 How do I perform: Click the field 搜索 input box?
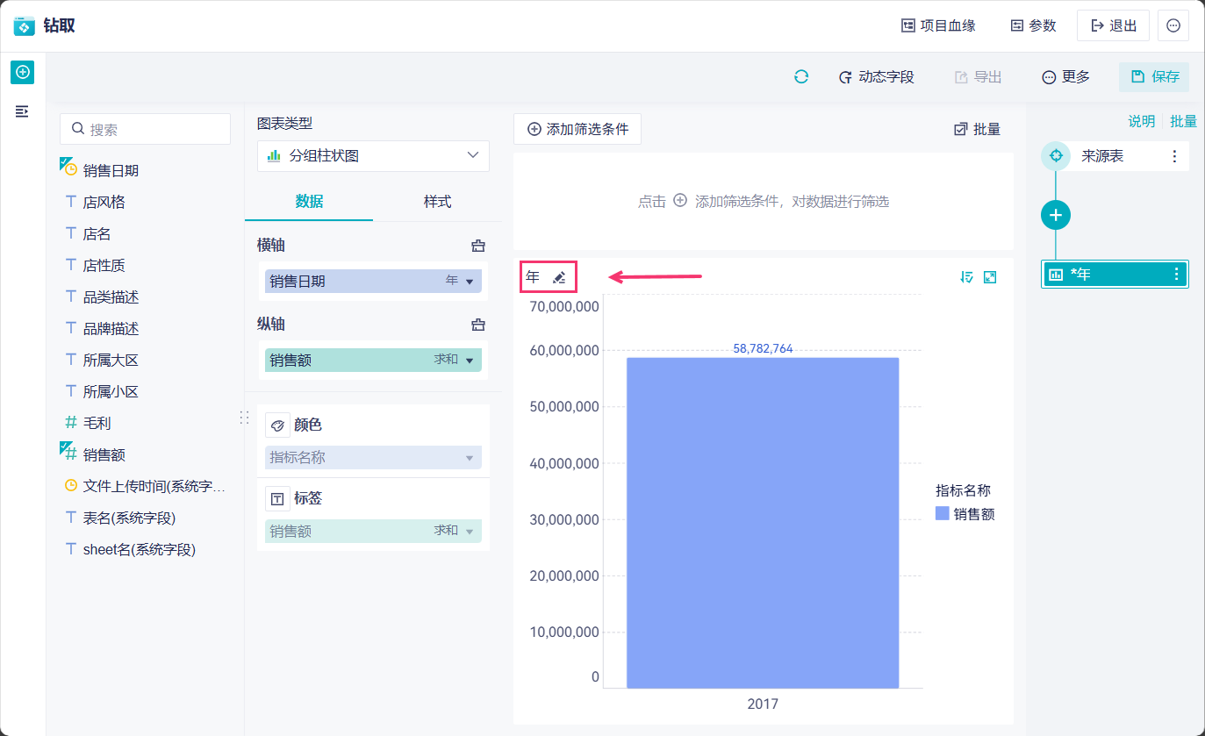click(145, 129)
